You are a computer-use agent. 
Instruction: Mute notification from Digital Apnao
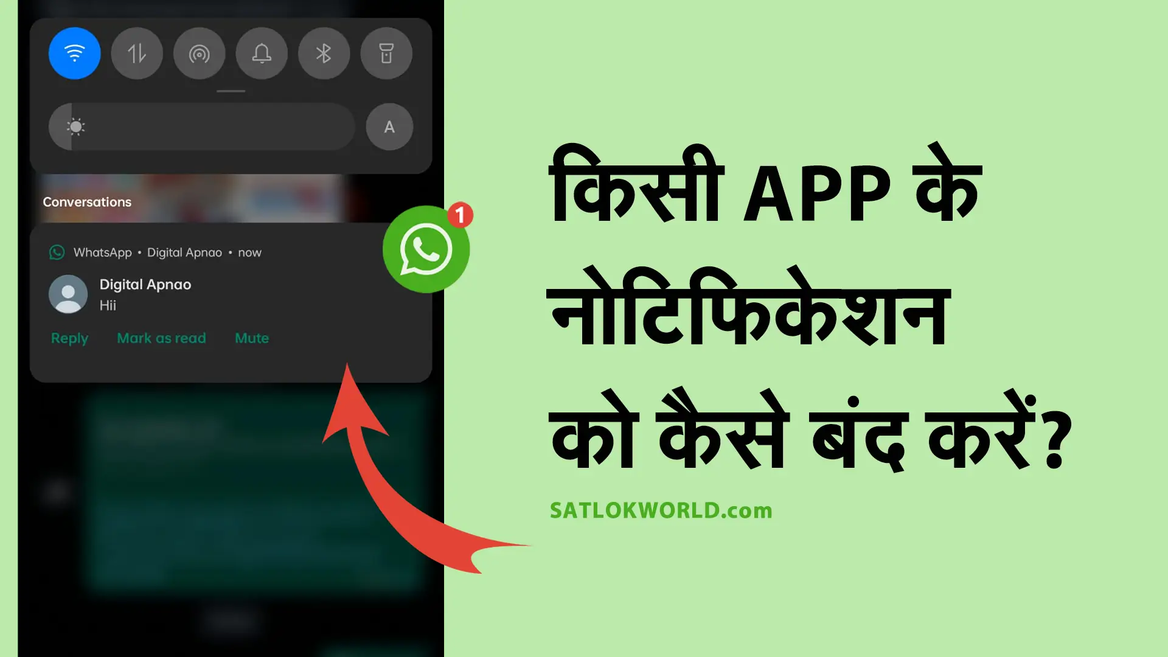pos(251,338)
